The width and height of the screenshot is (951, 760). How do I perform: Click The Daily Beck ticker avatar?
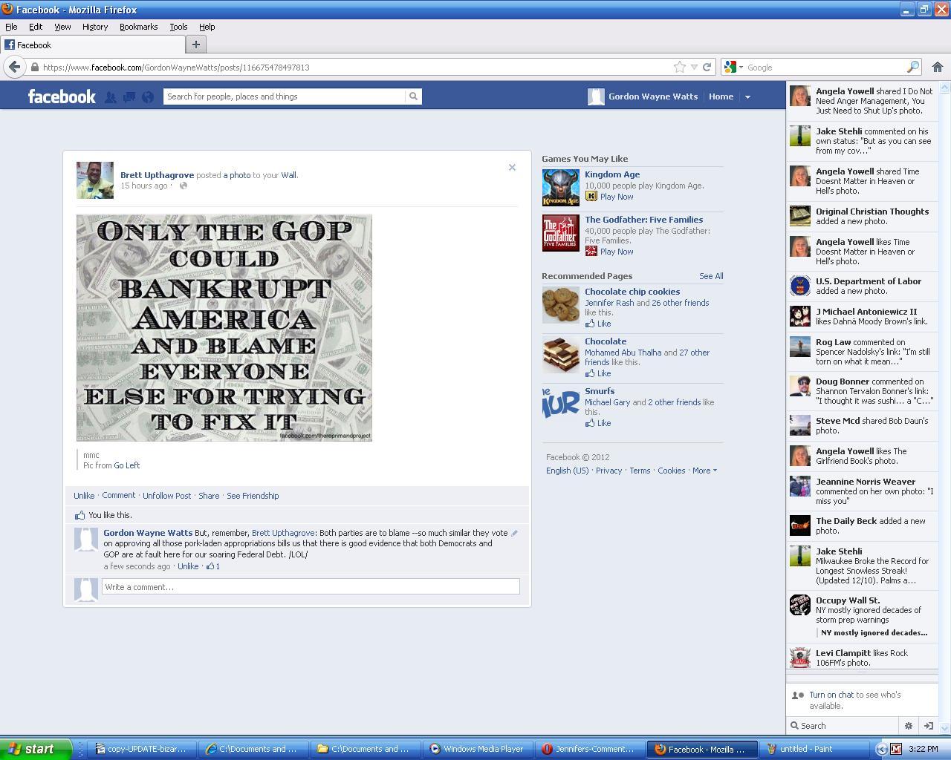800,525
